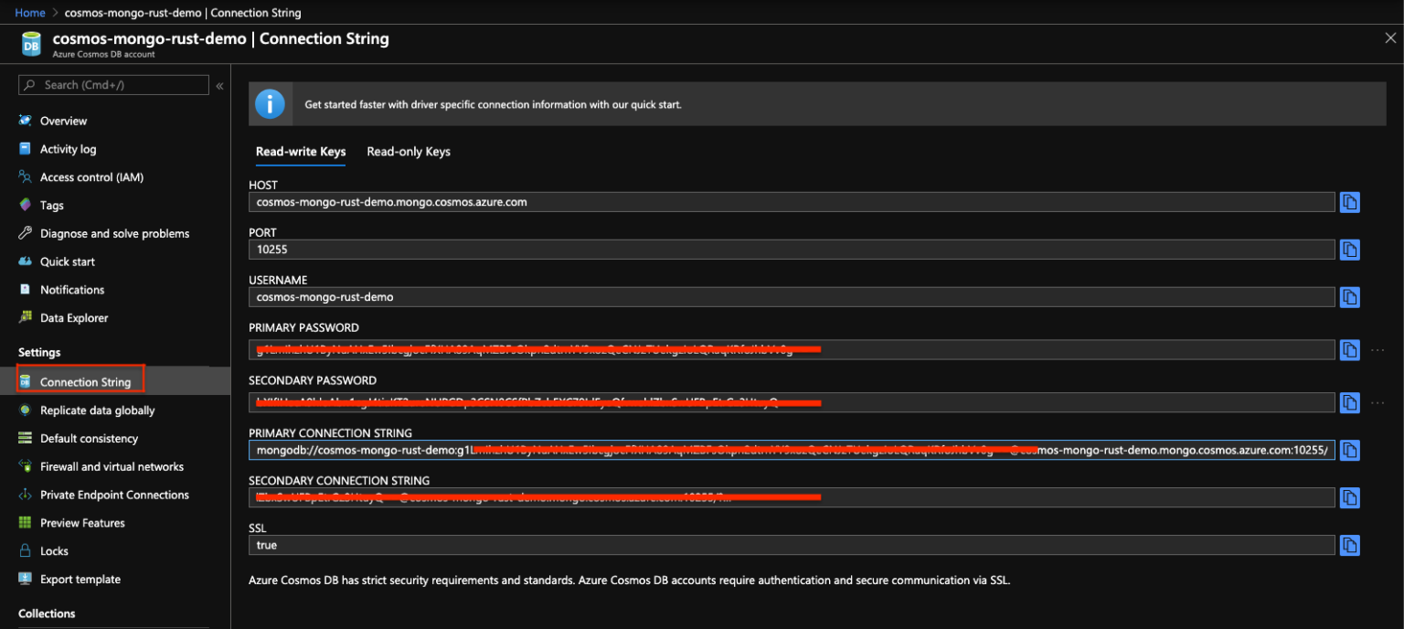
Task: Copy the USERNAME field value
Action: point(1349,297)
